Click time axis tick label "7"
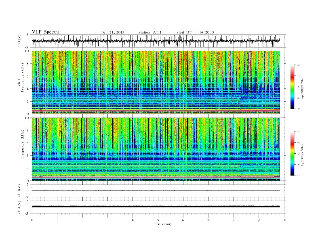Image resolution: width=320 pixels, height=247 pixels. (208, 220)
